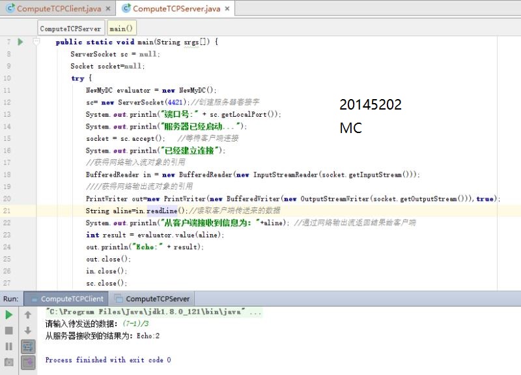
Task: Dump threads with camera icon
Action: [x=9, y=362]
